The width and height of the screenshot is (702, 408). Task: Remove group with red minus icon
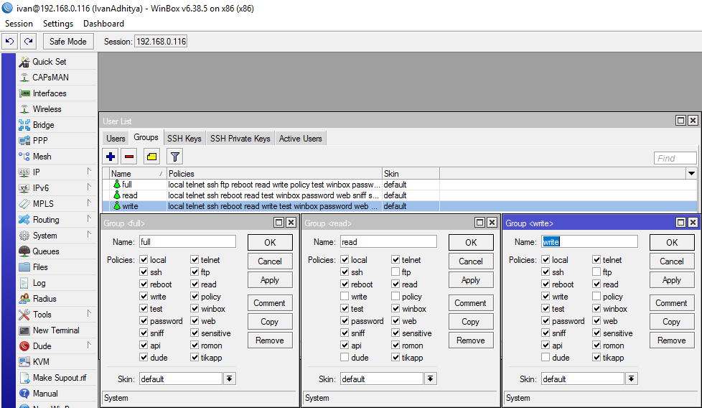129,157
